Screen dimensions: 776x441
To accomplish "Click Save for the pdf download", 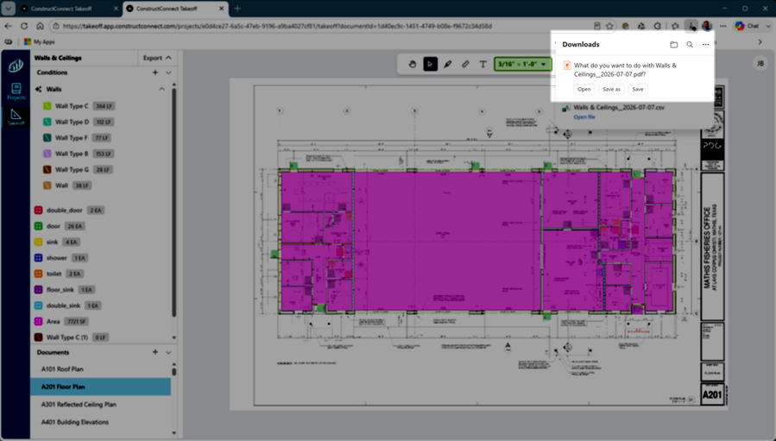I will click(638, 89).
